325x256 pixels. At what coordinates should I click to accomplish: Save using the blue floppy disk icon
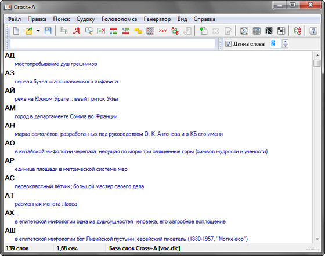point(48,31)
